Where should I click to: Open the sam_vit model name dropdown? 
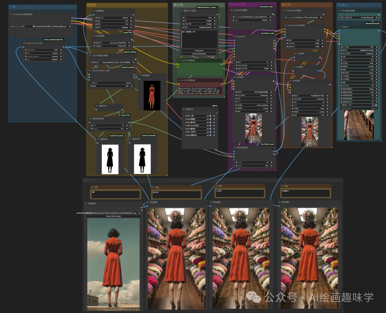[112, 43]
